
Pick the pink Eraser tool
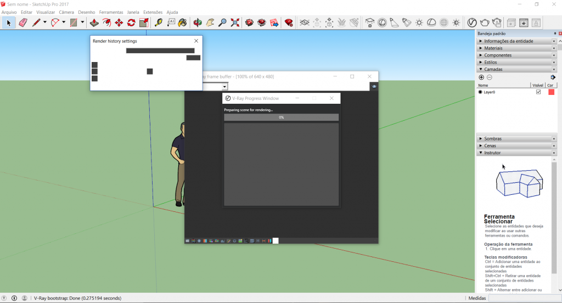pos(23,23)
